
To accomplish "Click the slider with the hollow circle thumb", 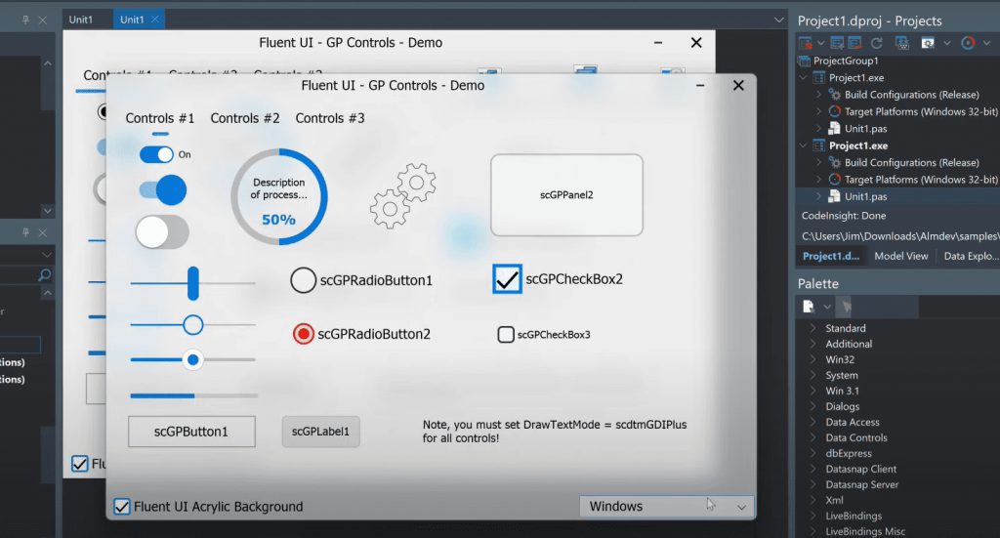I will 192,325.
